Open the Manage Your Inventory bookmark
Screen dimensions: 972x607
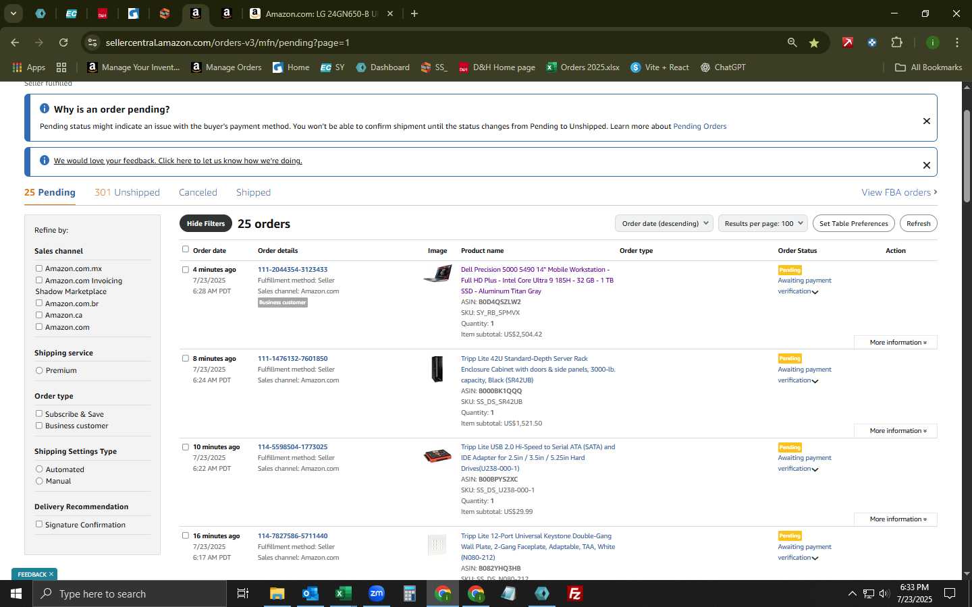pos(134,67)
